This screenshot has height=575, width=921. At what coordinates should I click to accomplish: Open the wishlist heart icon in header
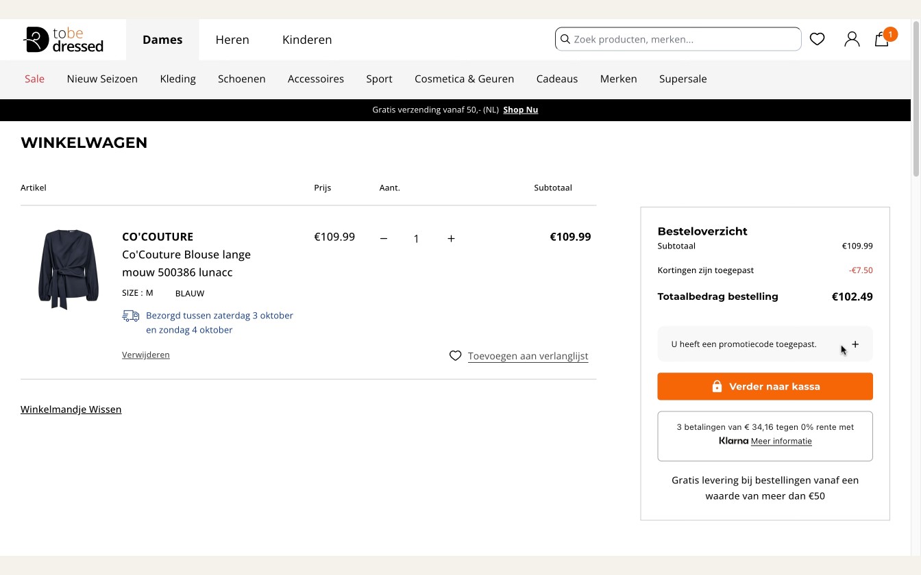(x=817, y=39)
